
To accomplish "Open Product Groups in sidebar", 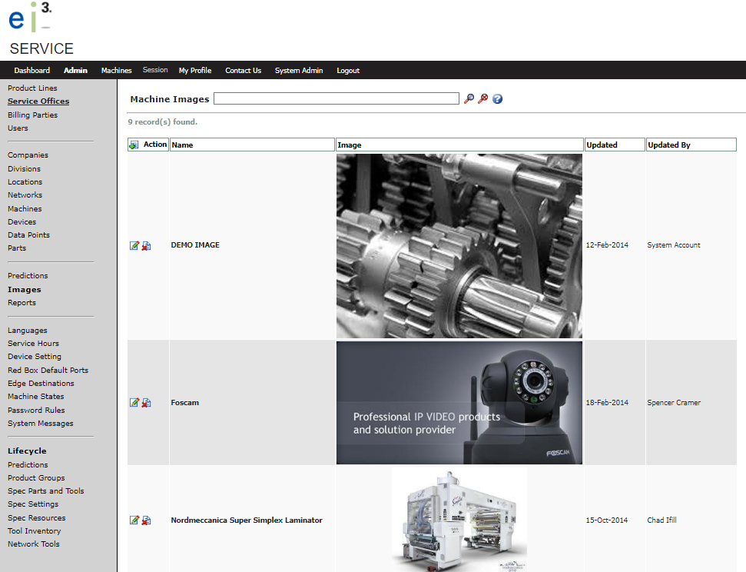I will 36,477.
